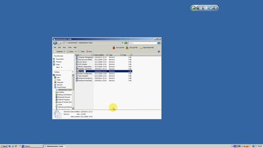Viewport: 263px width, 148px height.
Task: Open the File menu
Action: click(55, 48)
